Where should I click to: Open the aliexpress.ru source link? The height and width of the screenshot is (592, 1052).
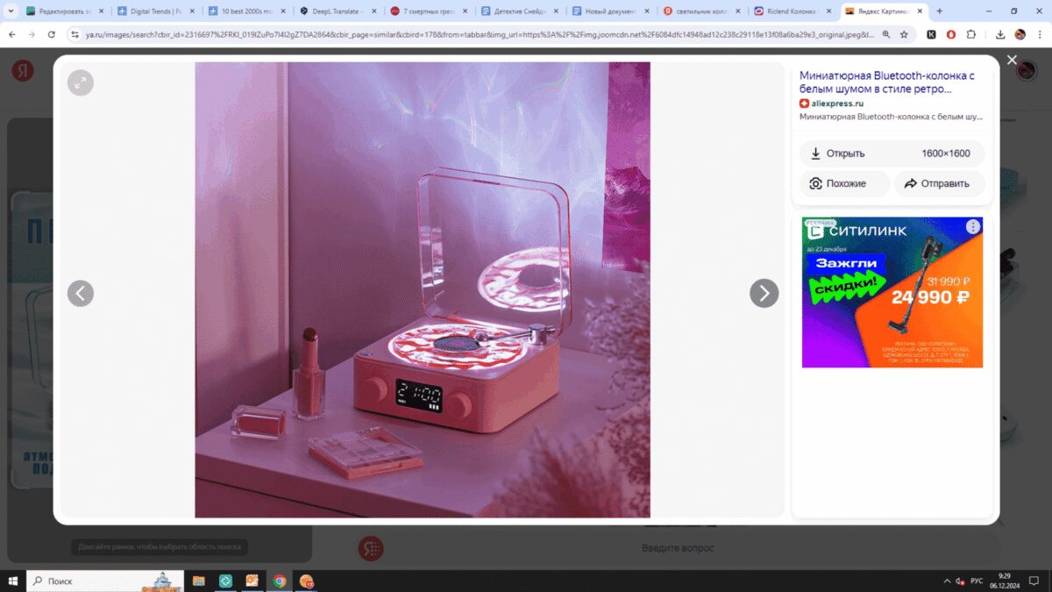coord(836,103)
